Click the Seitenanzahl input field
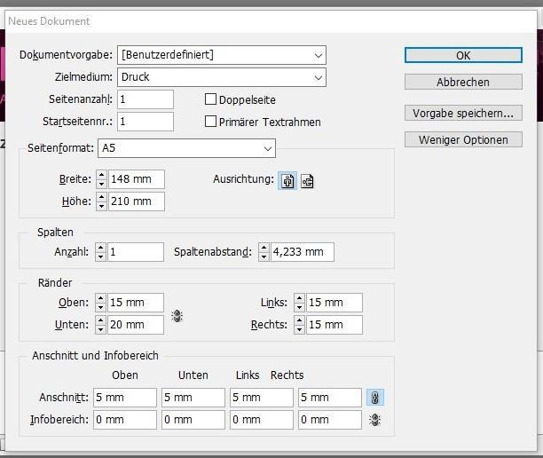The width and height of the screenshot is (543, 458). coord(145,99)
